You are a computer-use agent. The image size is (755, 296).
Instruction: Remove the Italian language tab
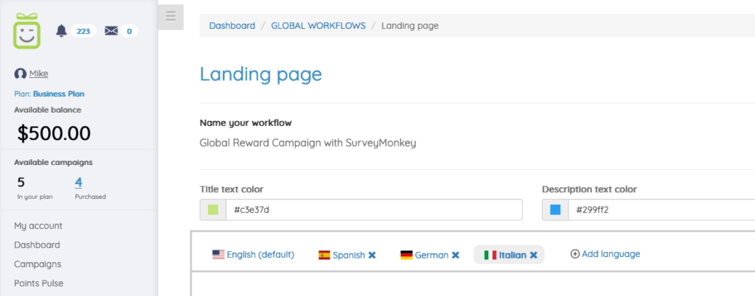point(534,255)
